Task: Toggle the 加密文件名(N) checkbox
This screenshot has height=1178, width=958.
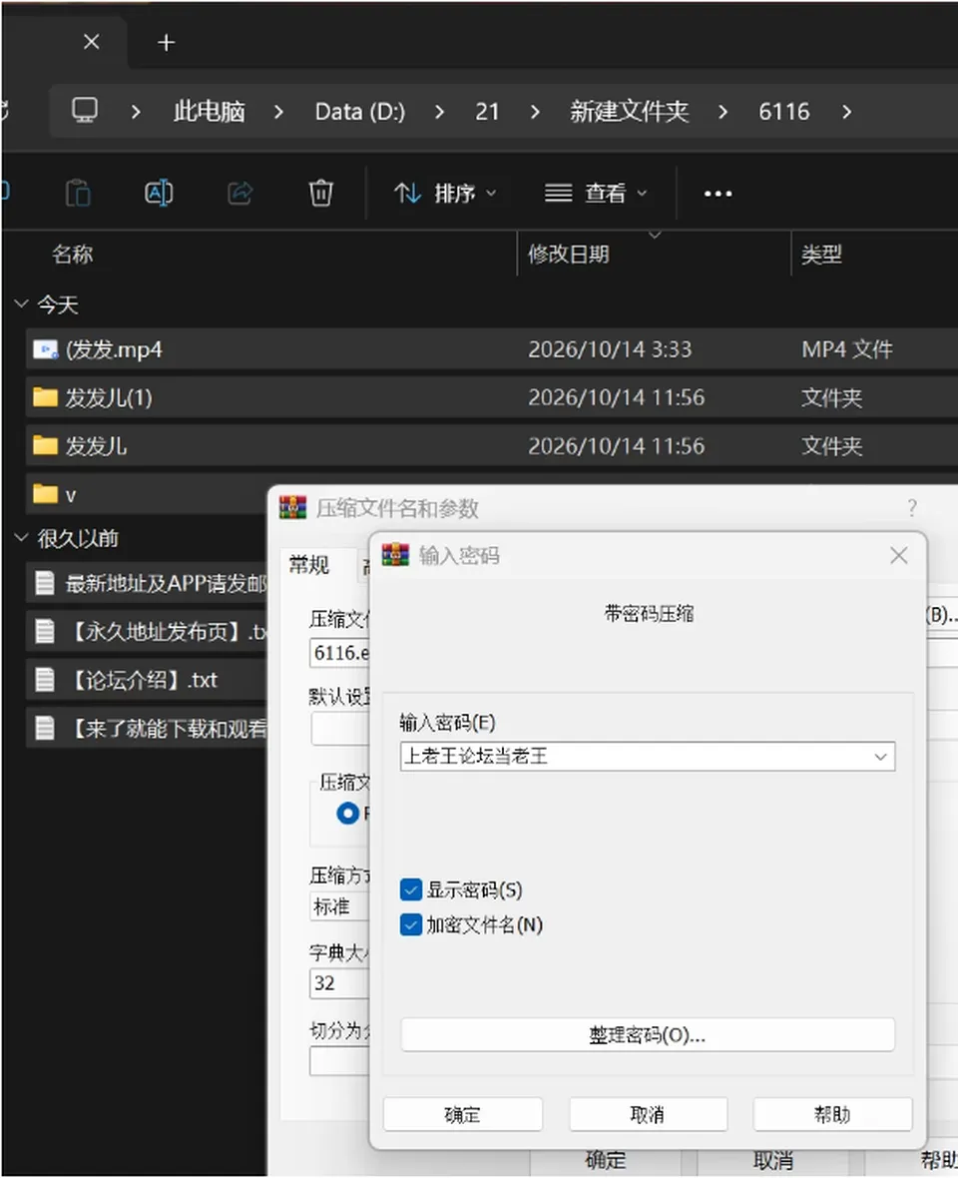Action: click(411, 924)
